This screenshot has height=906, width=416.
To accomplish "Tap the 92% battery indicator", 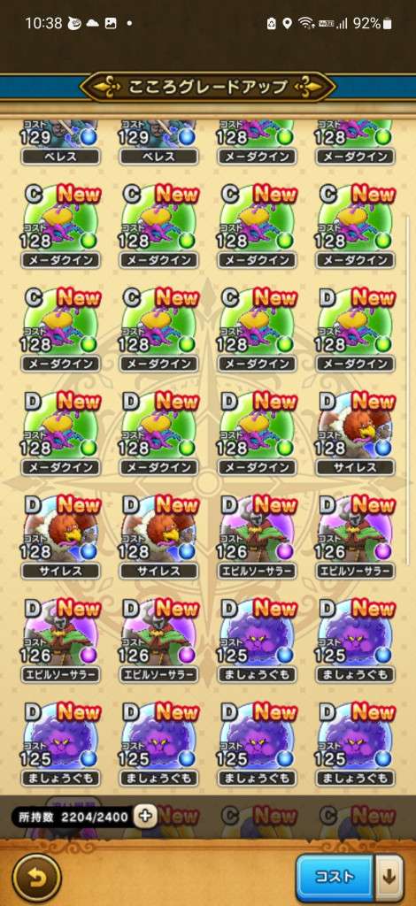I will point(373,24).
